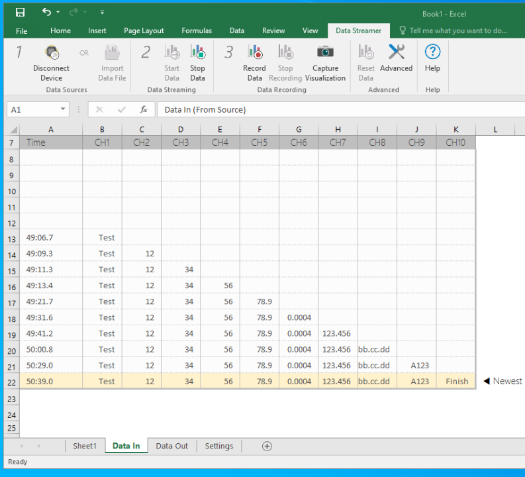525x477 pixels.
Task: Select column header A
Action: coord(51,129)
